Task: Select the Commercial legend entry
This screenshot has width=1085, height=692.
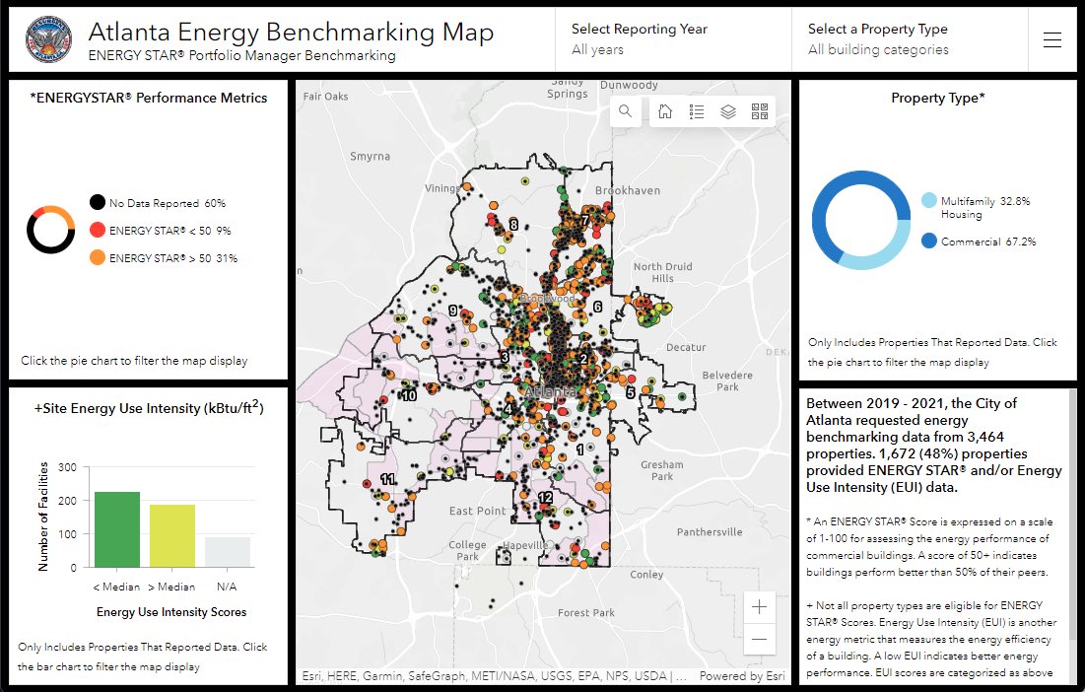Action: click(x=979, y=242)
